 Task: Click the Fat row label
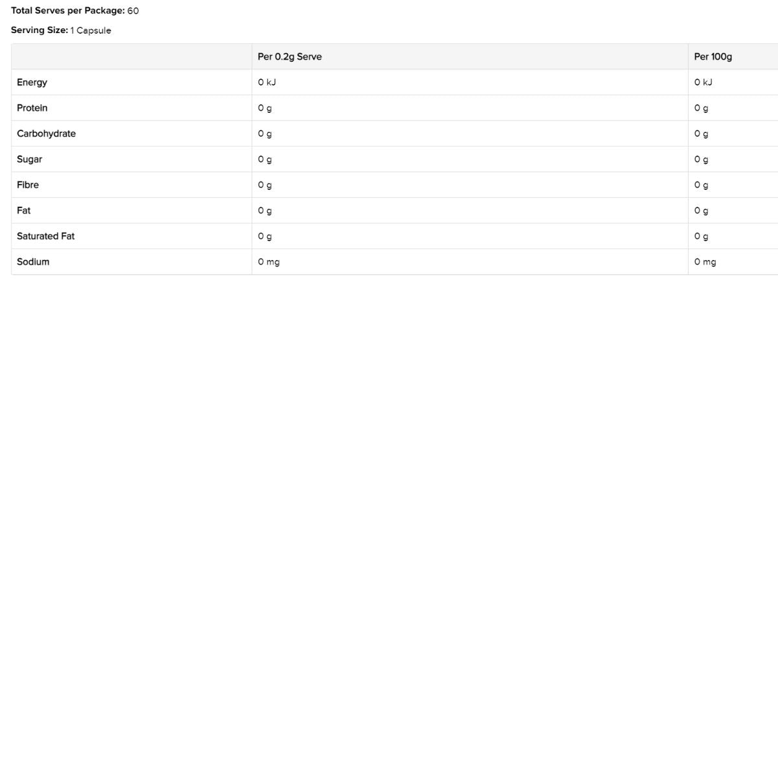23,210
